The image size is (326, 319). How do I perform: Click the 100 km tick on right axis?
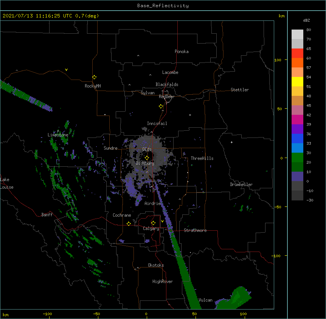278,60
